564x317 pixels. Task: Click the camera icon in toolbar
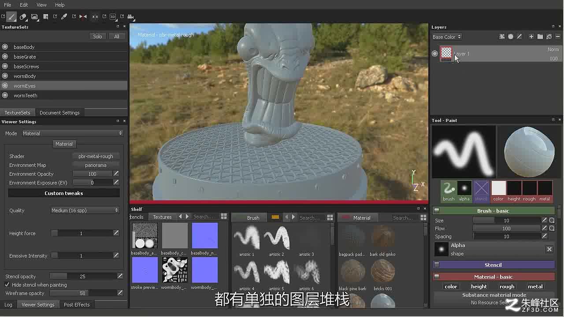pos(130,17)
